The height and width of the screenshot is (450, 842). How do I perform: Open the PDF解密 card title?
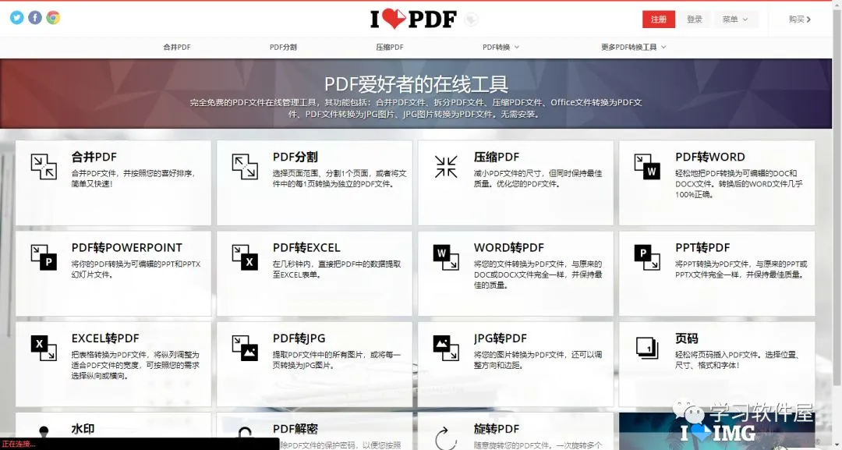[295, 428]
